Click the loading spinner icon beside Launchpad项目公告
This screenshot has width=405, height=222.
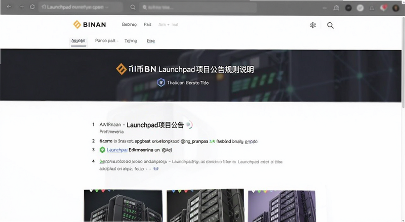coord(189,125)
